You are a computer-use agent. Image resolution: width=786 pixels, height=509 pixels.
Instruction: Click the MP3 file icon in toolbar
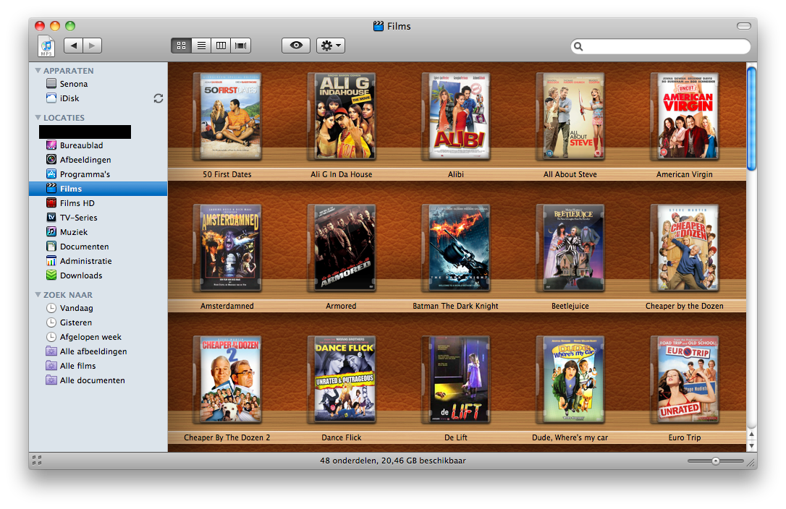click(46, 46)
